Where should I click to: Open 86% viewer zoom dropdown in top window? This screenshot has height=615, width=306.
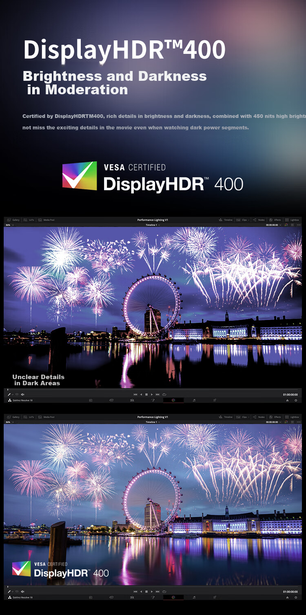(x=9, y=225)
